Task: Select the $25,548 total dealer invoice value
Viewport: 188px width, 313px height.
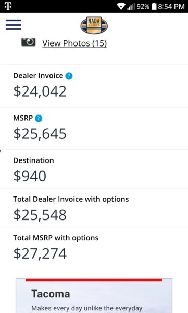Action: tap(40, 215)
